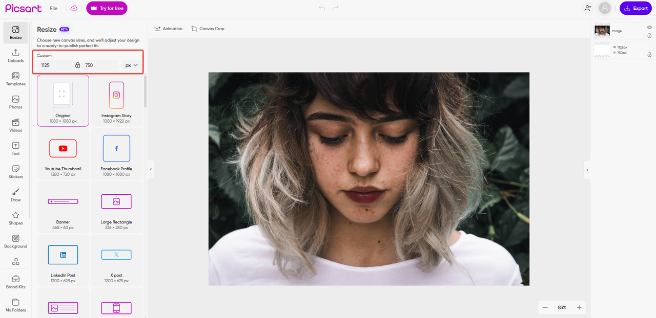Toggle the aspect ratio lock between dimensions
This screenshot has height=318, width=656.
coord(78,65)
